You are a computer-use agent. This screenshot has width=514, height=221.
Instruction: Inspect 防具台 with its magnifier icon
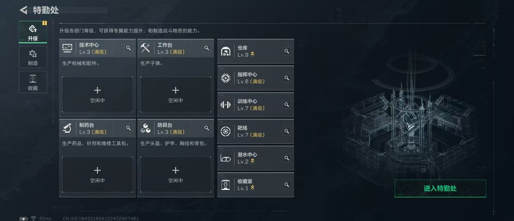pos(207,128)
